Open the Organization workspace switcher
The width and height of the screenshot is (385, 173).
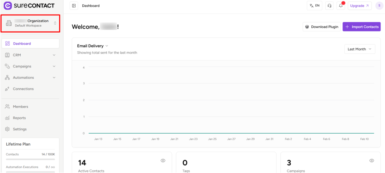point(31,23)
